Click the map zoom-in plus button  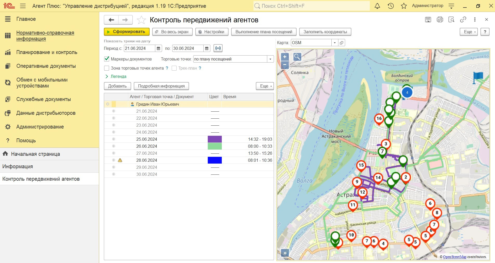[x=285, y=57]
